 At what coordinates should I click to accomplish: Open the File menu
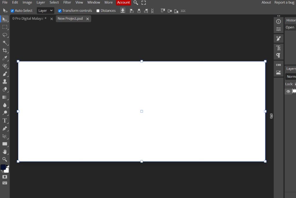click(x=5, y=2)
